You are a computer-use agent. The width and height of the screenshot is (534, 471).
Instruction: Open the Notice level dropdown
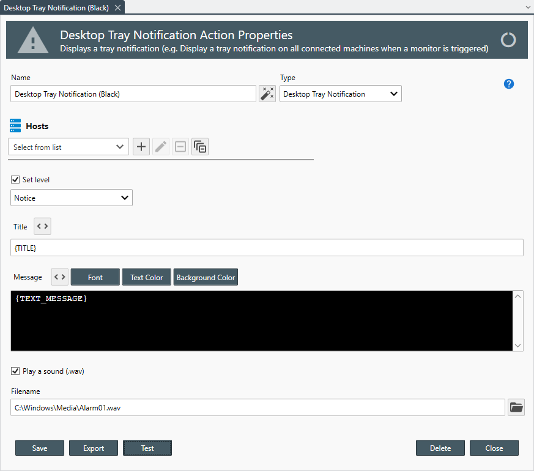click(71, 198)
